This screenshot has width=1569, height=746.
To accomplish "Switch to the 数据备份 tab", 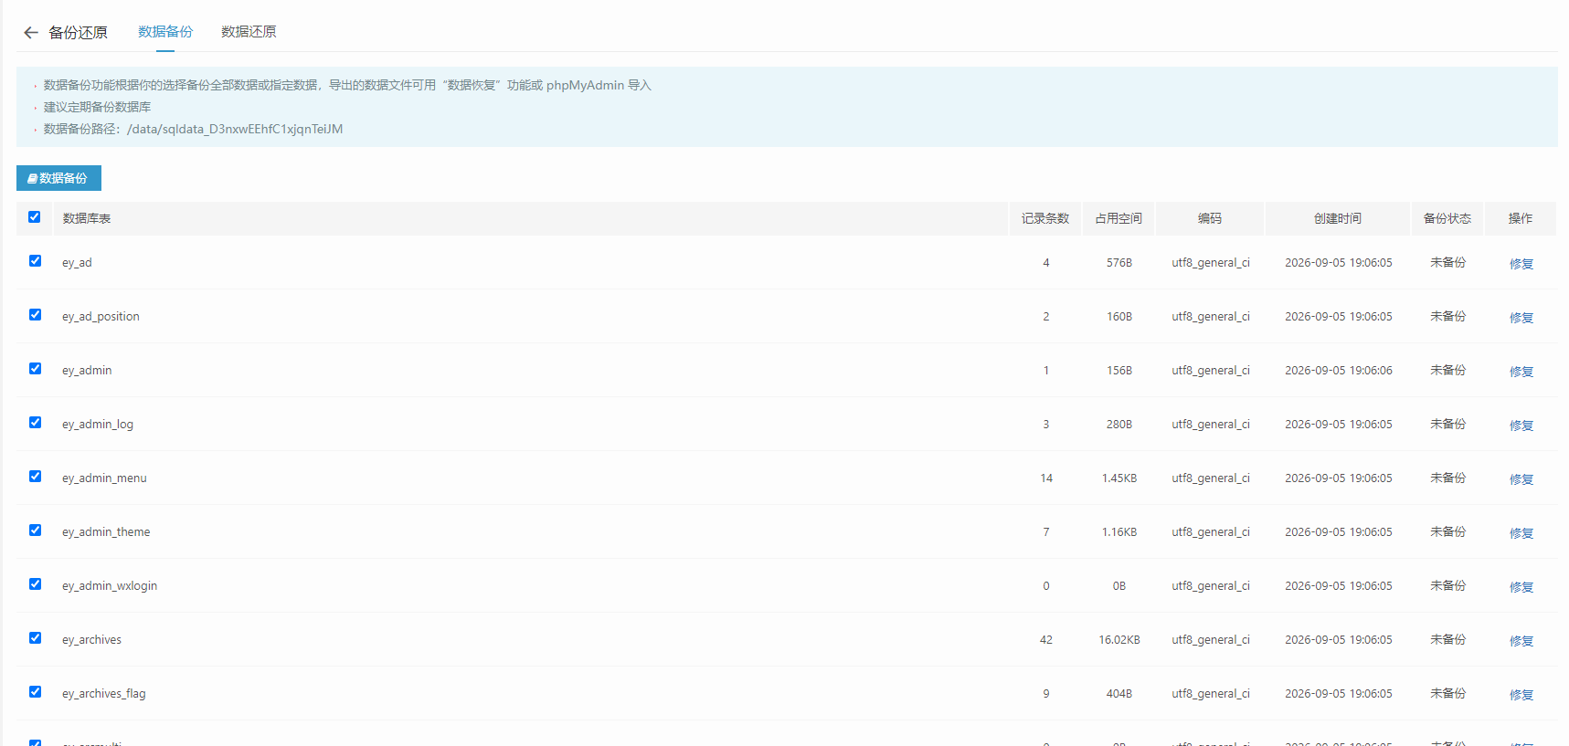I will point(165,32).
